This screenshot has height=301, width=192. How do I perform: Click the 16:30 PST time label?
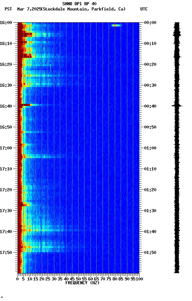click(6, 85)
